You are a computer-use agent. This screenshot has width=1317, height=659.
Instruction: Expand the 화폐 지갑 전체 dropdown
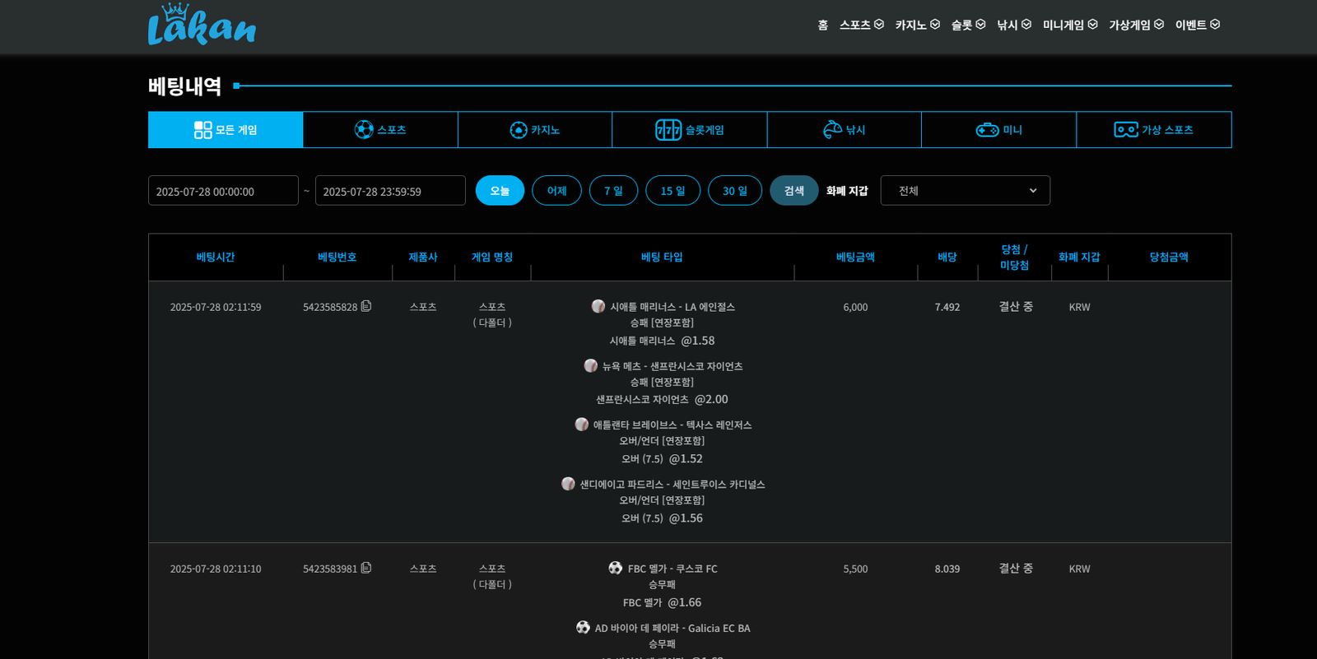pos(965,191)
